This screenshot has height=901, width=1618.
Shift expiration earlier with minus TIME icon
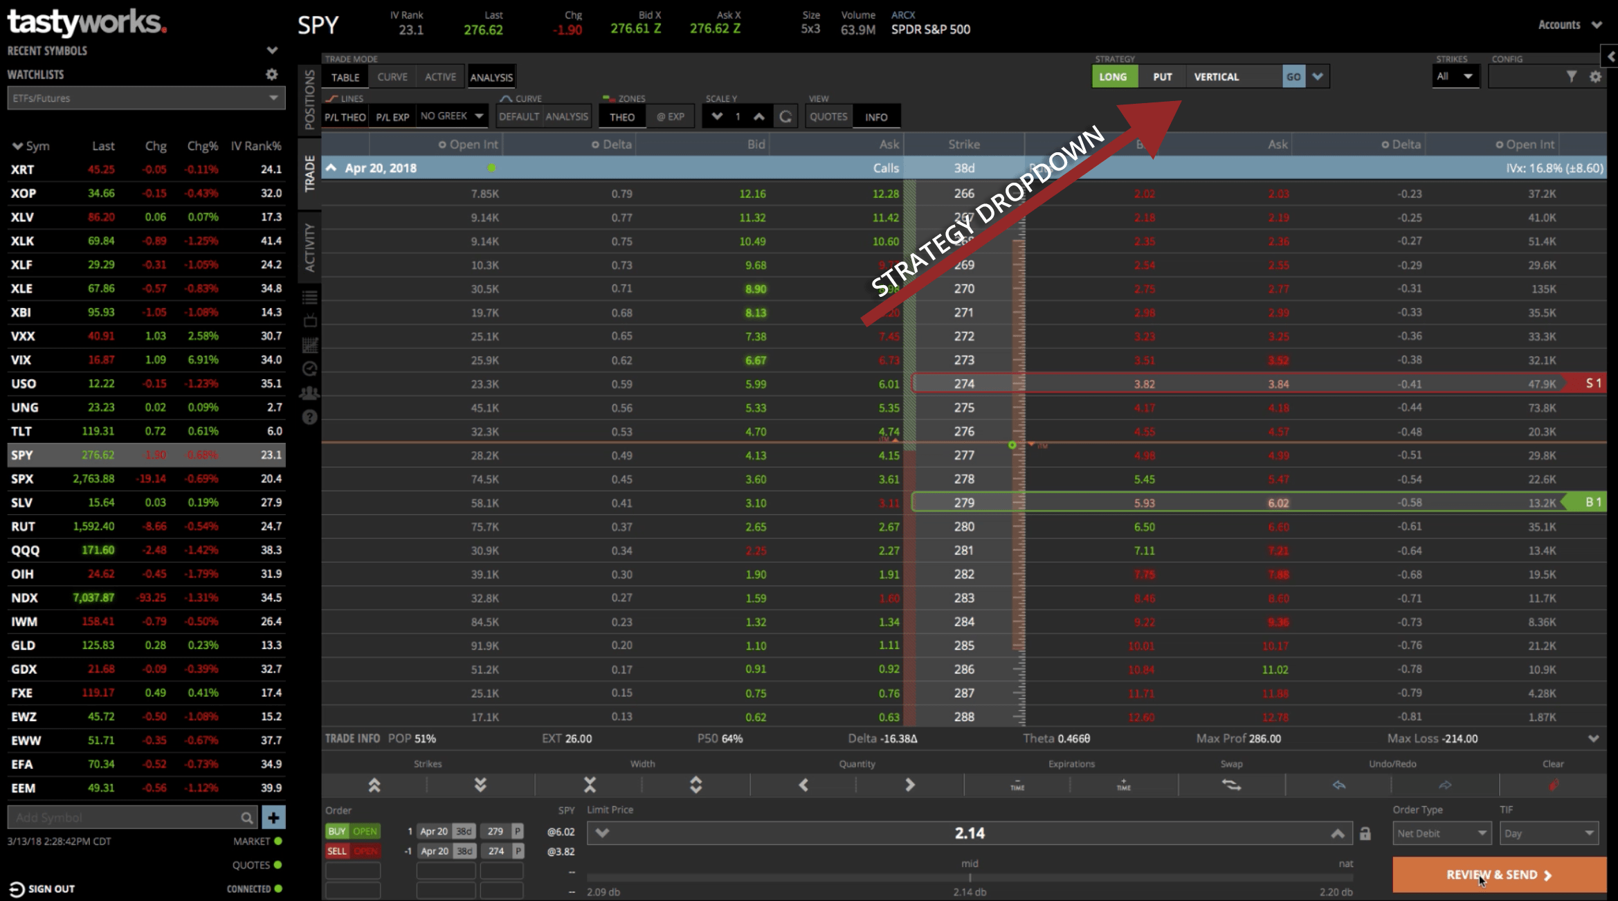click(x=1017, y=785)
